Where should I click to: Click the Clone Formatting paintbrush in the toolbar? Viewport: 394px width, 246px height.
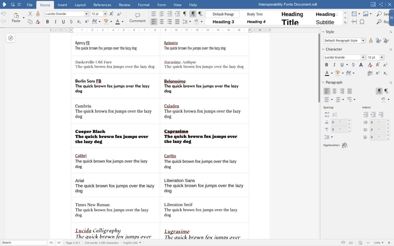click(38, 14)
